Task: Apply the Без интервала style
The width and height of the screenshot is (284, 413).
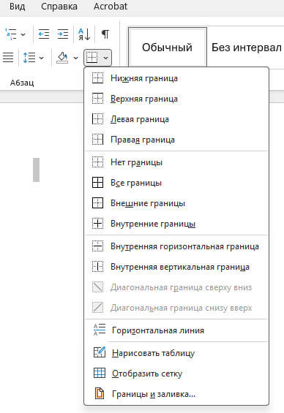Action: tap(246, 48)
